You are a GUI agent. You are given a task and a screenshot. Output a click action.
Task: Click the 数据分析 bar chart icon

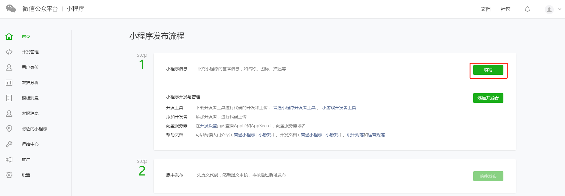(9, 83)
